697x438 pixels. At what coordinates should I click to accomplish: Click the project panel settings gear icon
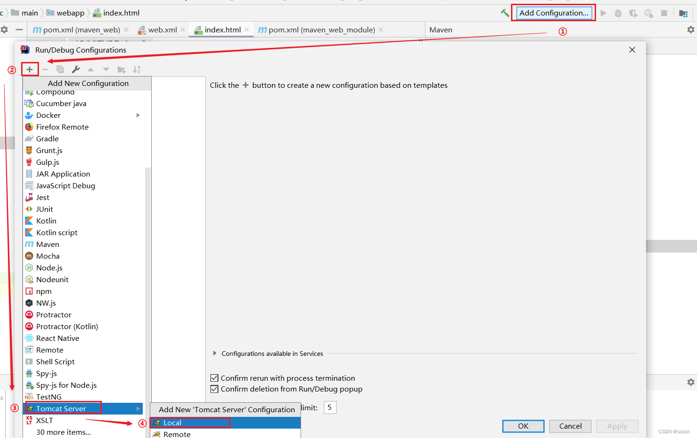point(4,30)
